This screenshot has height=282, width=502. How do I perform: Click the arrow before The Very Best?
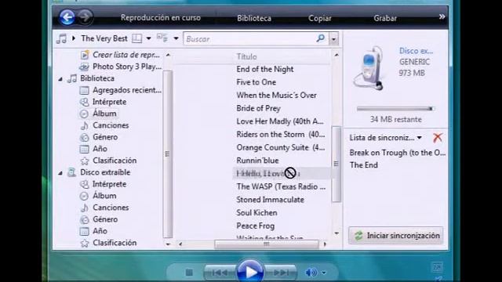click(74, 38)
